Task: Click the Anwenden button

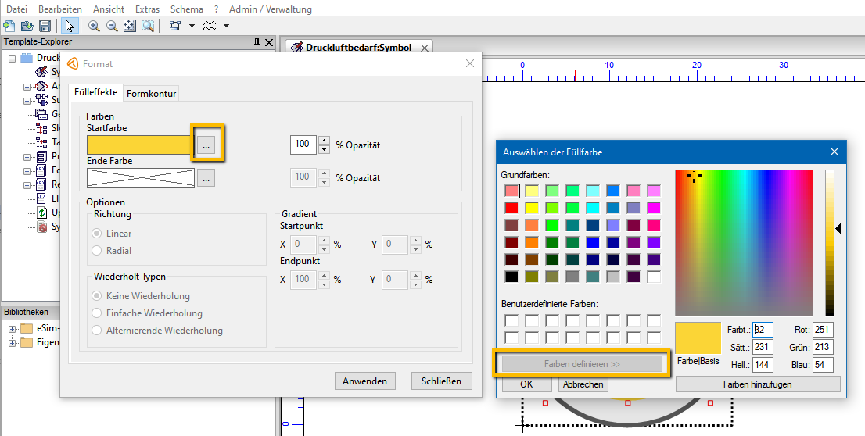Action: pyautogui.click(x=365, y=381)
